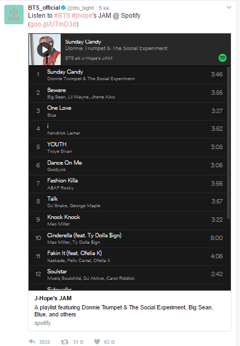
Task: Click the verified badge next to BTS_official
Action: pyautogui.click(x=63, y=8)
